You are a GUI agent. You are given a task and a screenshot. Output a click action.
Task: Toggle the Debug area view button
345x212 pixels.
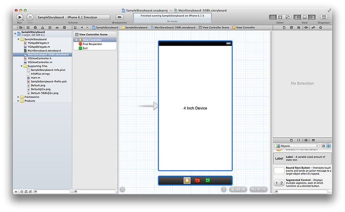click(305, 17)
